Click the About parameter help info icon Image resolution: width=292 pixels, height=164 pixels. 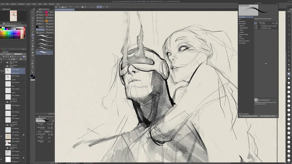click(256, 100)
